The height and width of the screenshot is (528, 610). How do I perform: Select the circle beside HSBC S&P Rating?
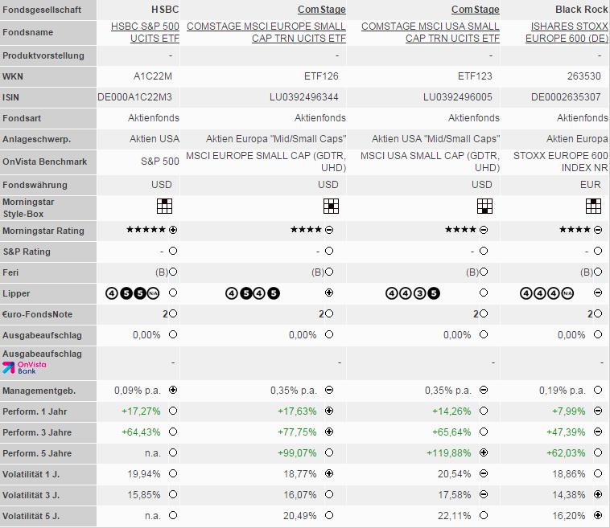pyautogui.click(x=173, y=251)
